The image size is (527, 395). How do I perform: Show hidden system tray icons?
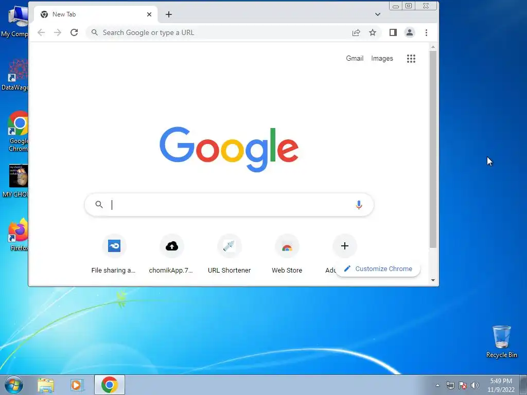pos(437,385)
